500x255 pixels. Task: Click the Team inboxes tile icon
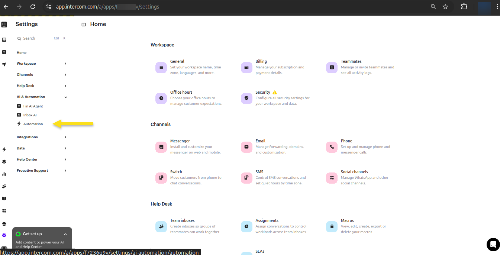tap(161, 227)
